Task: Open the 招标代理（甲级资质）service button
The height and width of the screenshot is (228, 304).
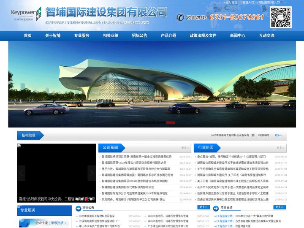Action: tap(44, 223)
